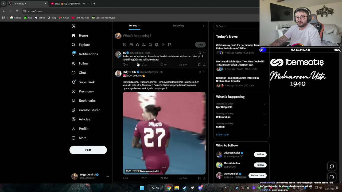The image size is (342, 192).
Task: Share the TS post
Action: [204, 65]
